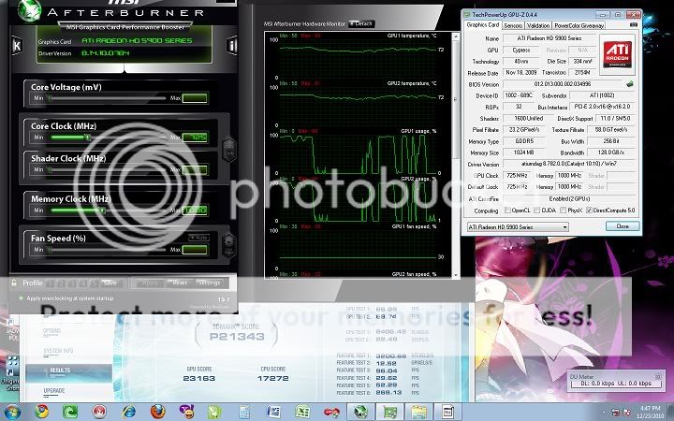Open the Afterburner info i button

(x=232, y=45)
